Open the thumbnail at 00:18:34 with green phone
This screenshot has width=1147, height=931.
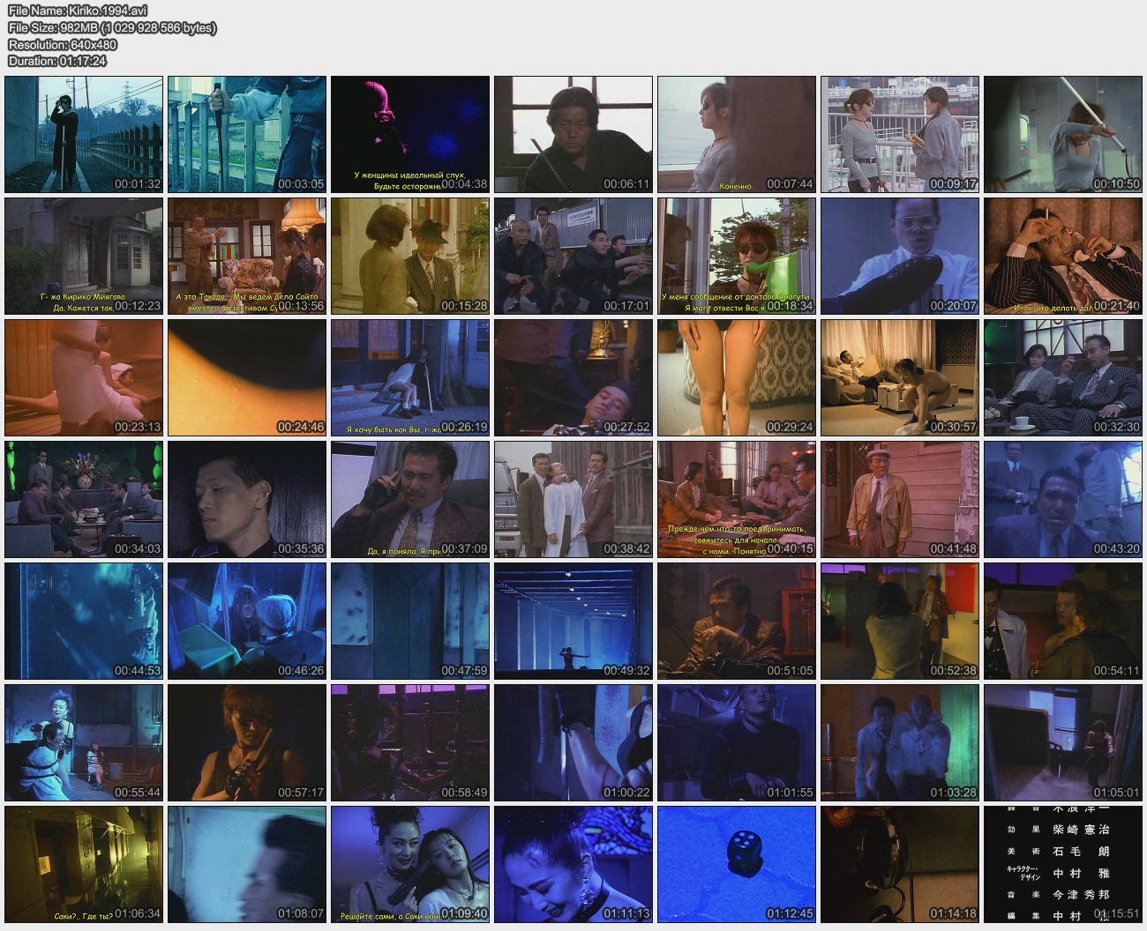[736, 256]
